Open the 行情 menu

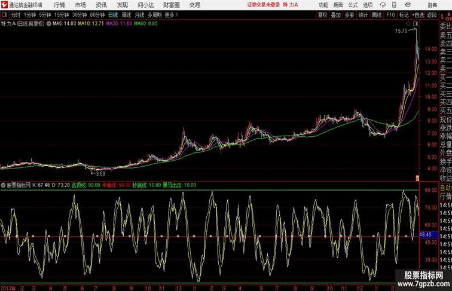[59, 5]
